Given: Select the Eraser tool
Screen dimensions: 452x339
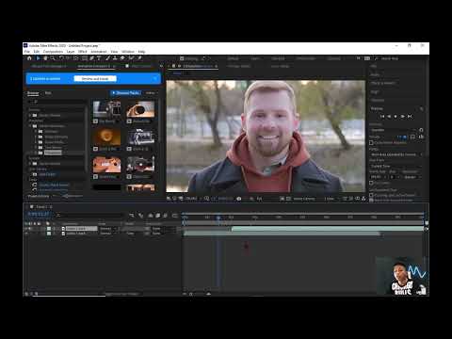Looking at the screenshot, I should [x=122, y=58].
